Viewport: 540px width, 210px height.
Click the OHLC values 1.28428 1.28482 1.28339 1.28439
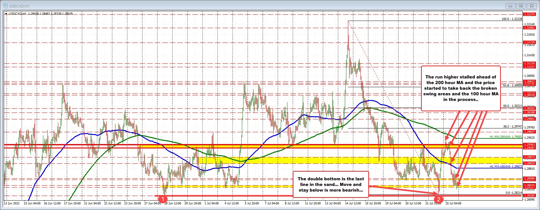pos(50,13)
